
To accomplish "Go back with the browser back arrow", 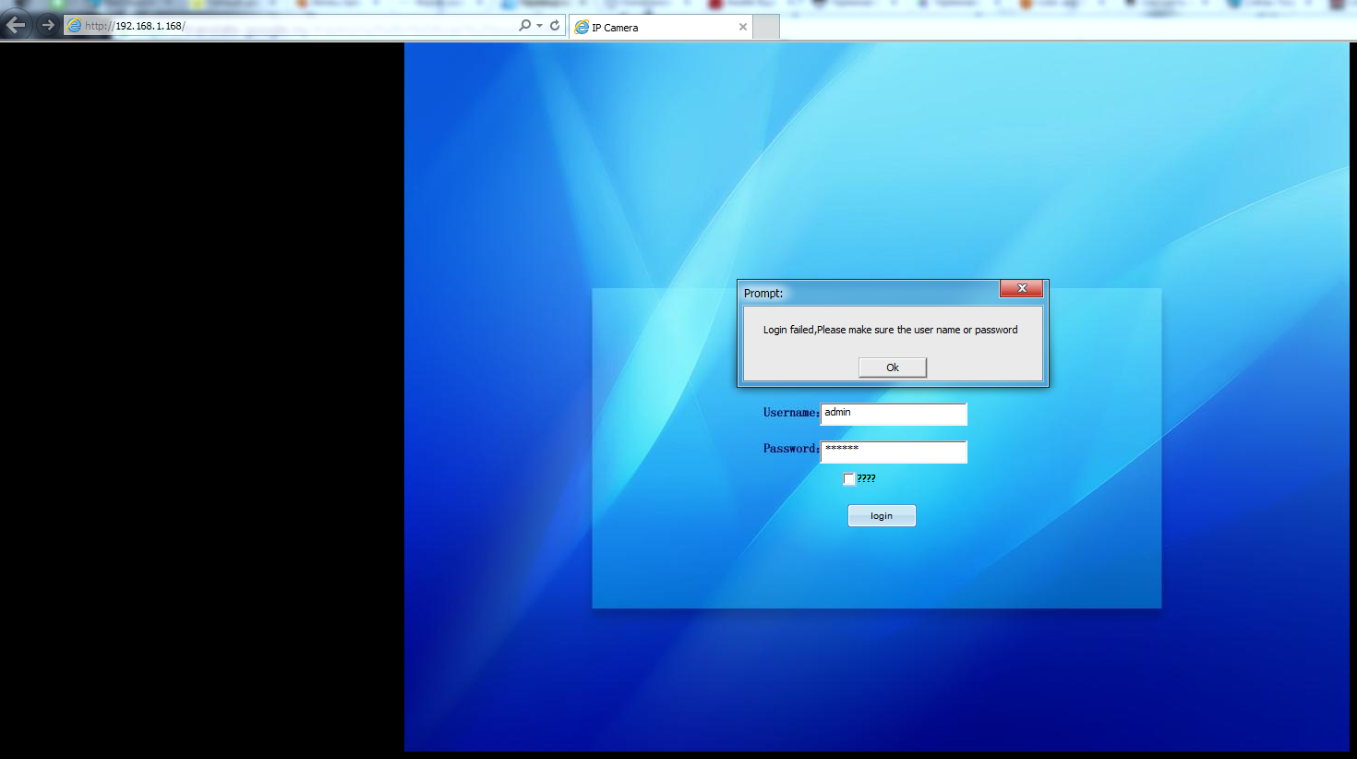I will (16, 25).
